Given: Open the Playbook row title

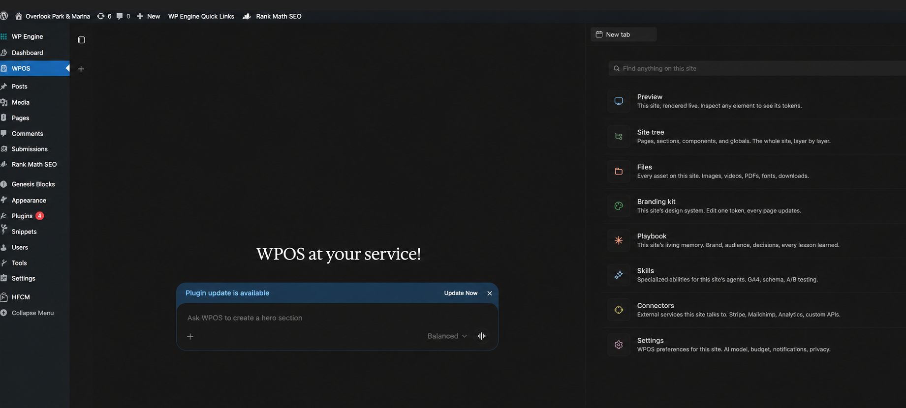Looking at the screenshot, I should click(652, 236).
